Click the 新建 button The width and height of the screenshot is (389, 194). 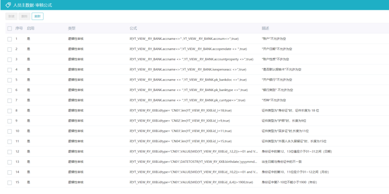coord(12,16)
